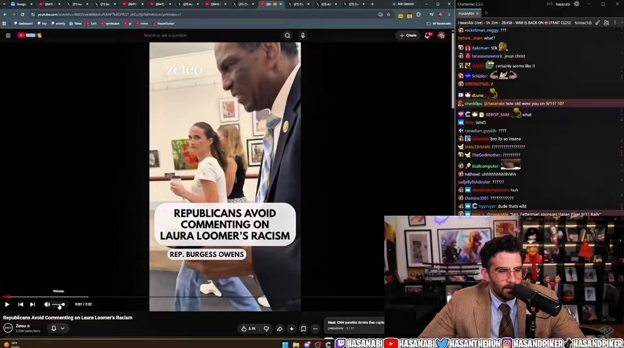
Task: Start voice search with microphone icon
Action: (x=303, y=35)
